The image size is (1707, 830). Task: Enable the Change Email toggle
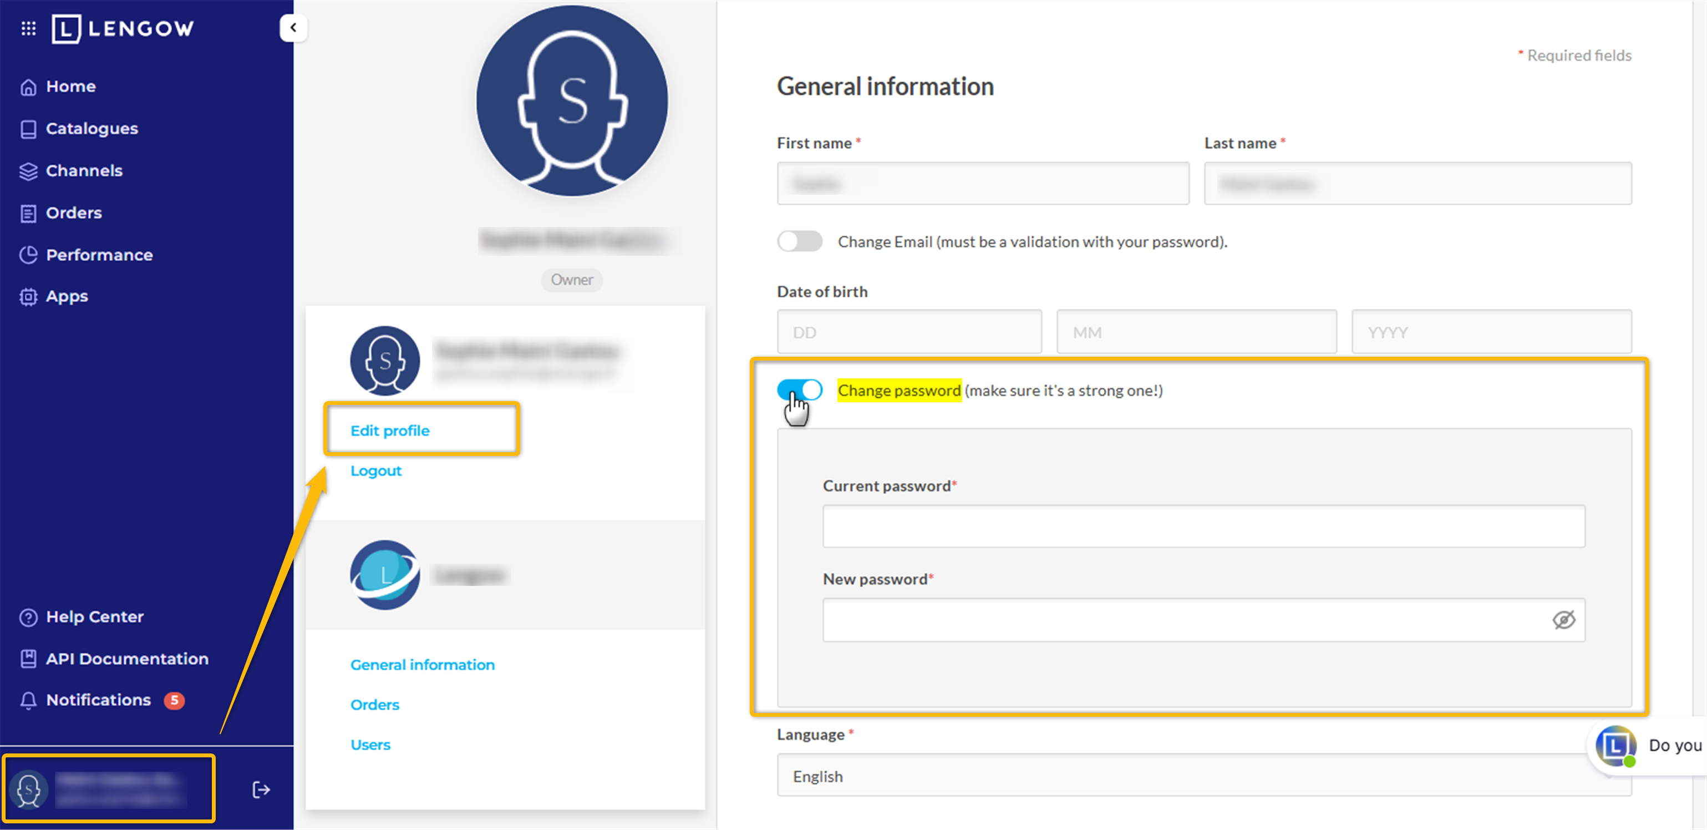pos(799,241)
